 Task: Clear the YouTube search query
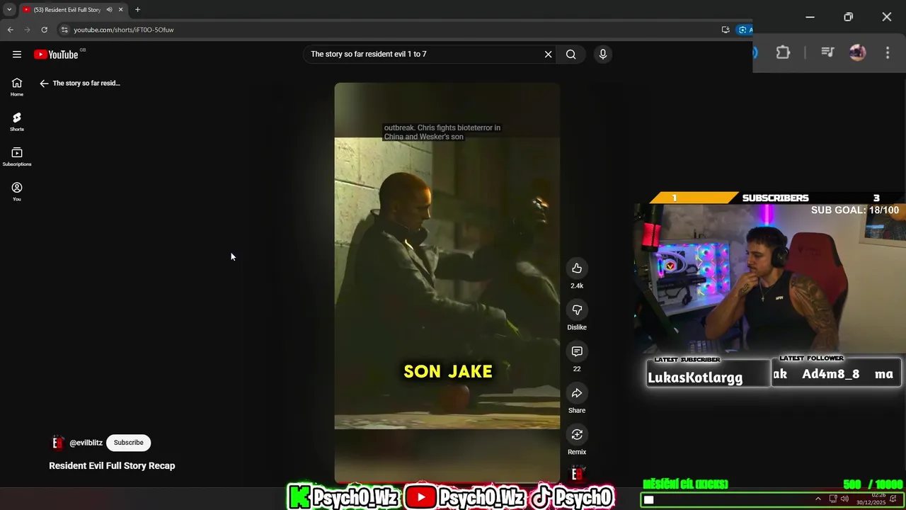click(x=548, y=55)
